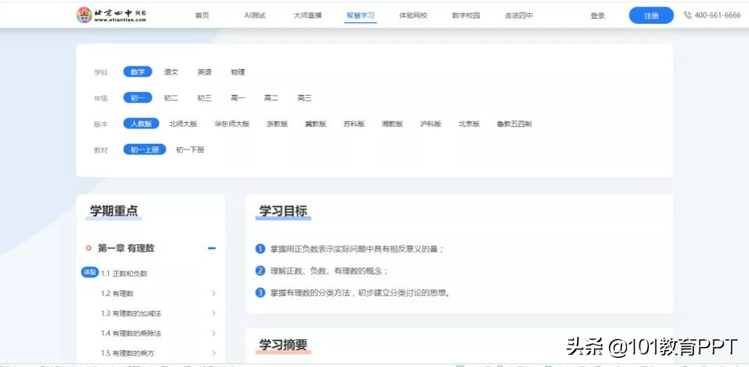Choose grade 初三
749x367 pixels.
pyautogui.click(x=205, y=98)
